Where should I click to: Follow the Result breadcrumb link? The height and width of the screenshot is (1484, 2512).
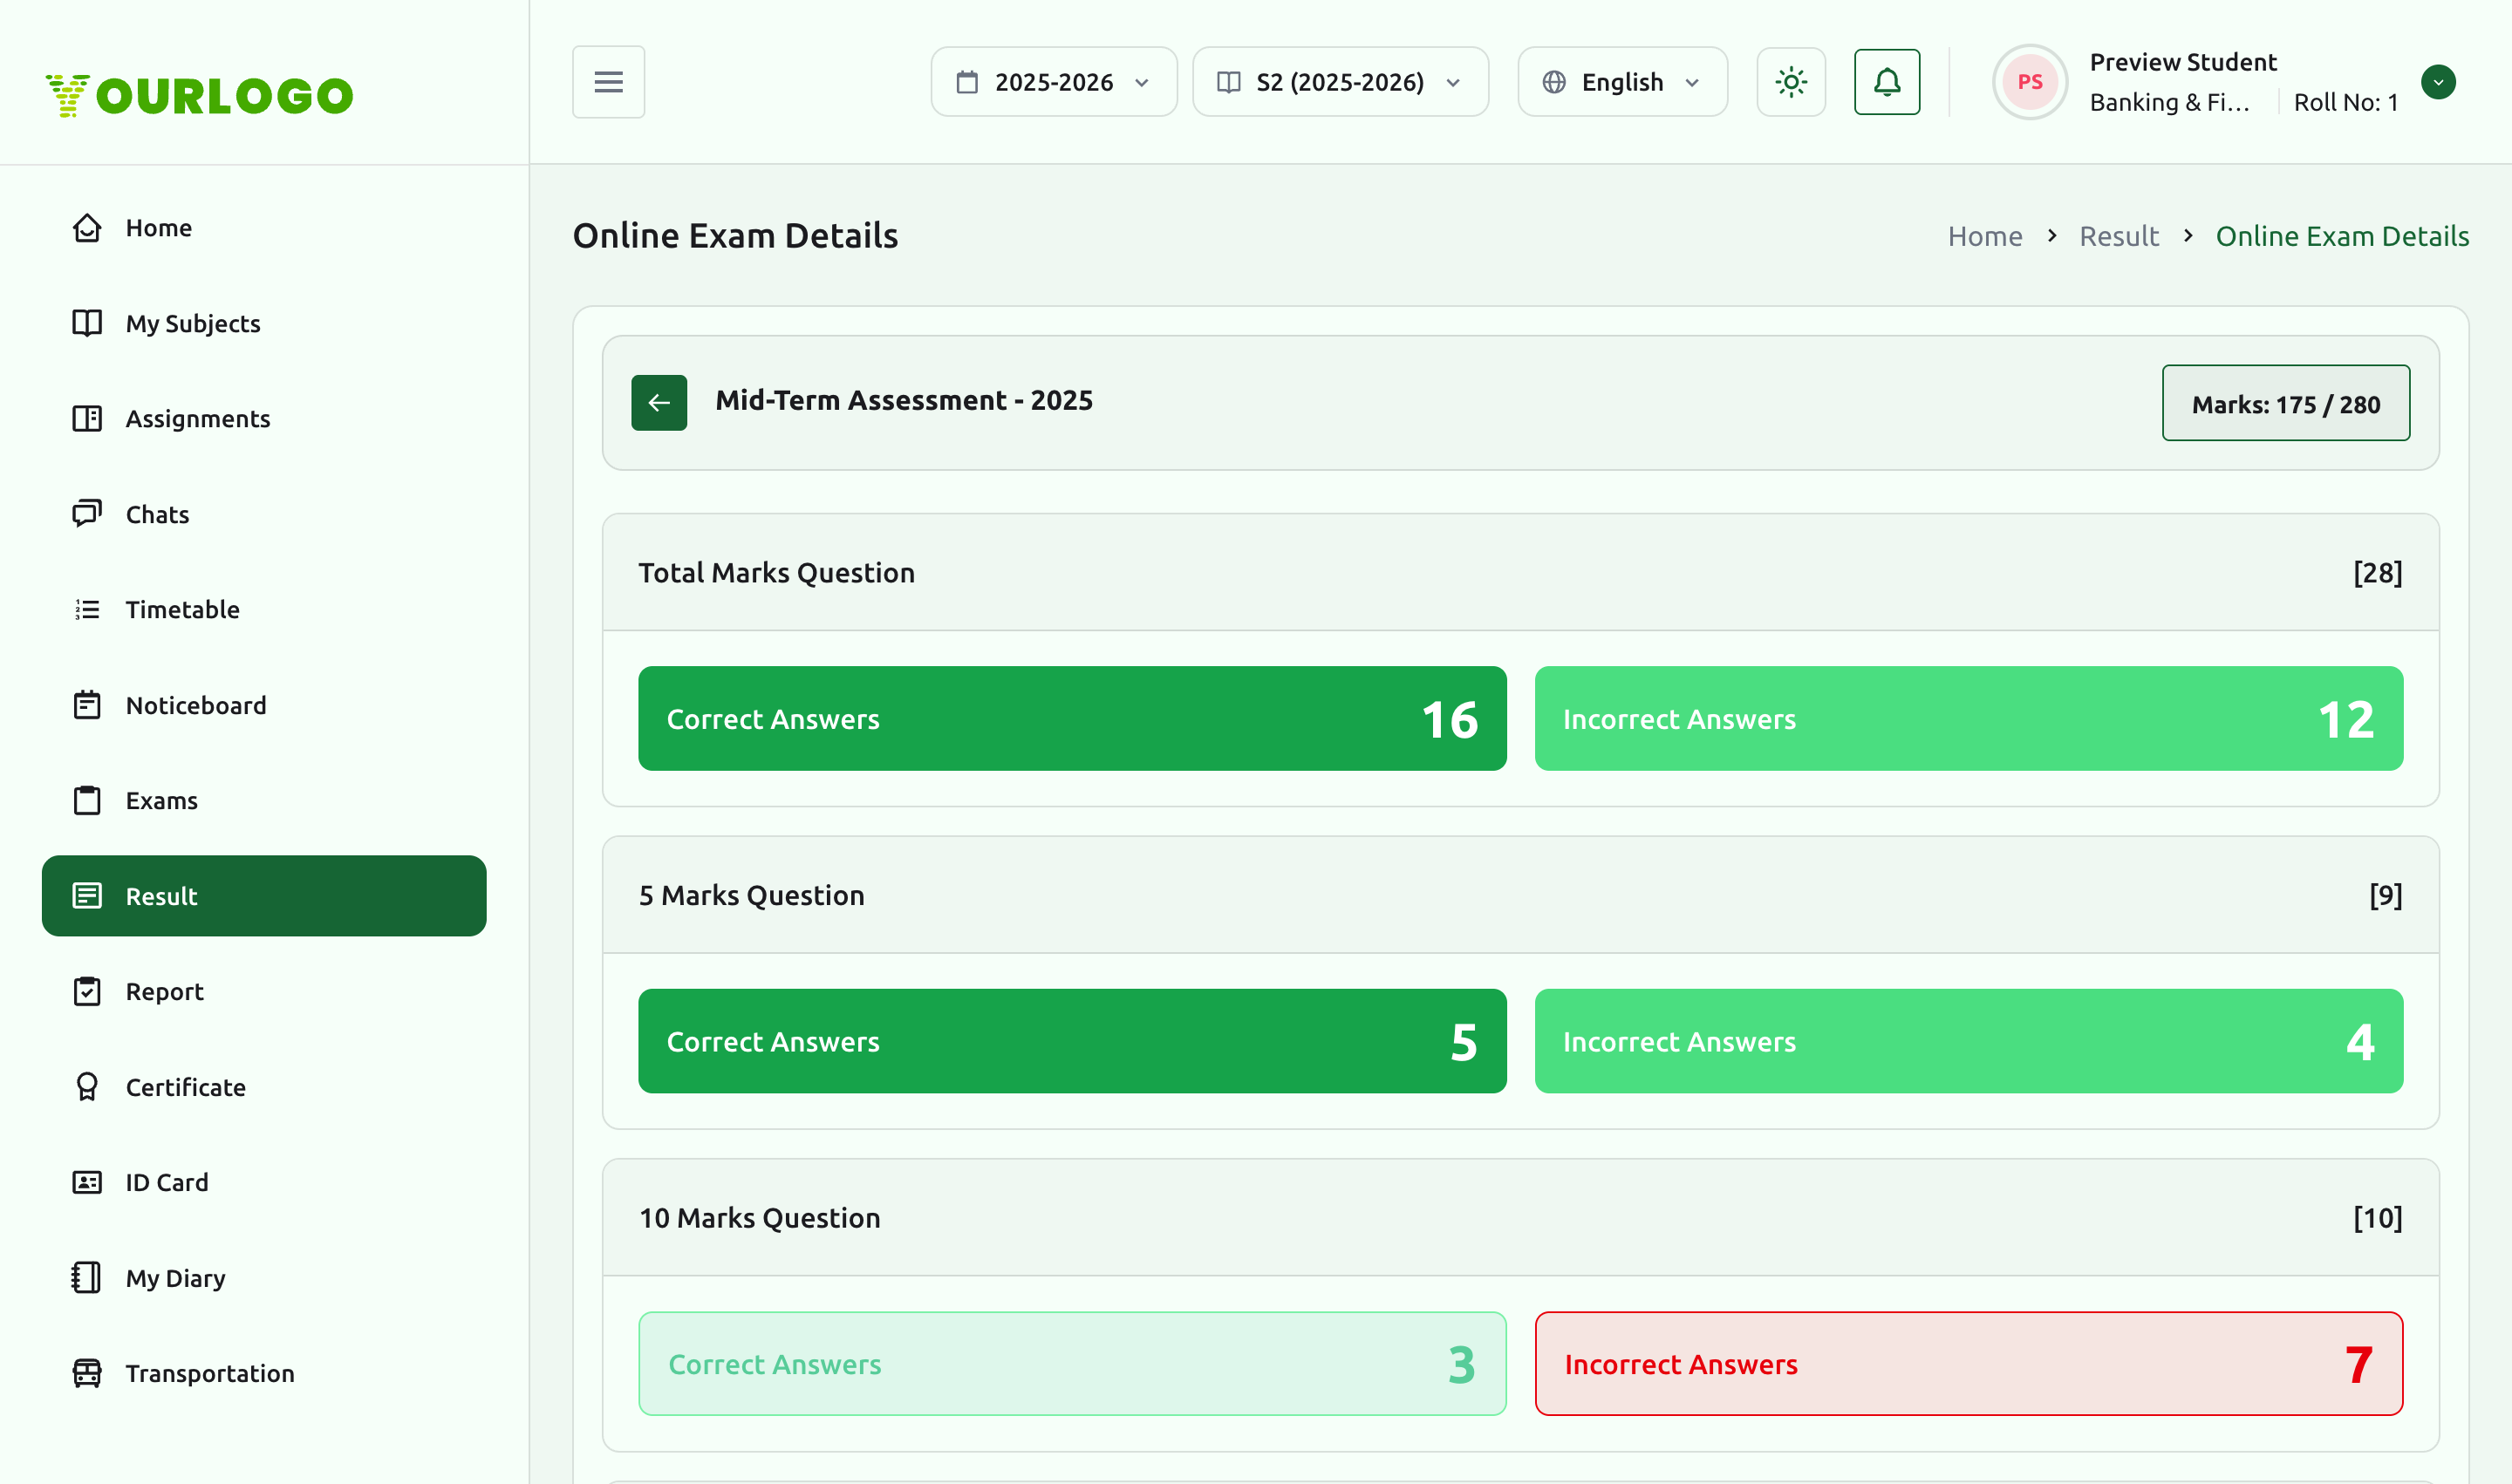(2119, 236)
